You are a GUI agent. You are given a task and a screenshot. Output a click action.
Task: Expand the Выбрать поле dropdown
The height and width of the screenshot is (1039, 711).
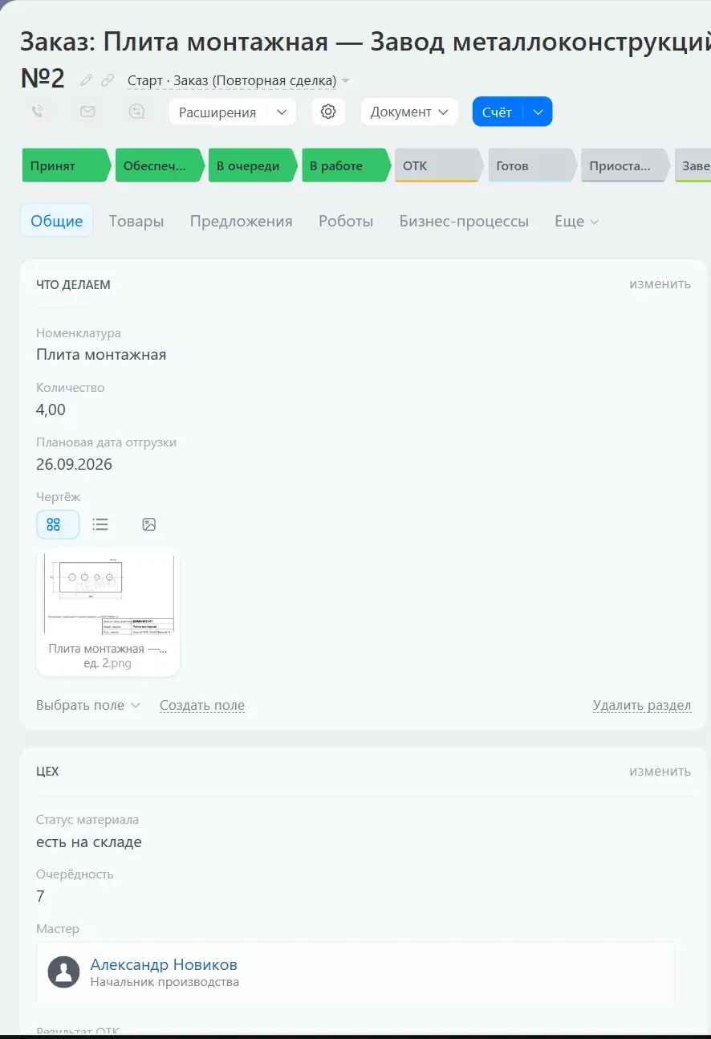[88, 705]
